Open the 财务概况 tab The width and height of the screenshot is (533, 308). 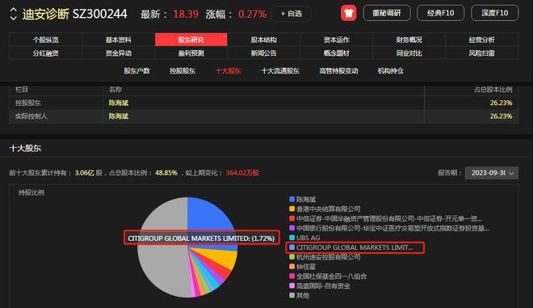pyautogui.click(x=409, y=40)
